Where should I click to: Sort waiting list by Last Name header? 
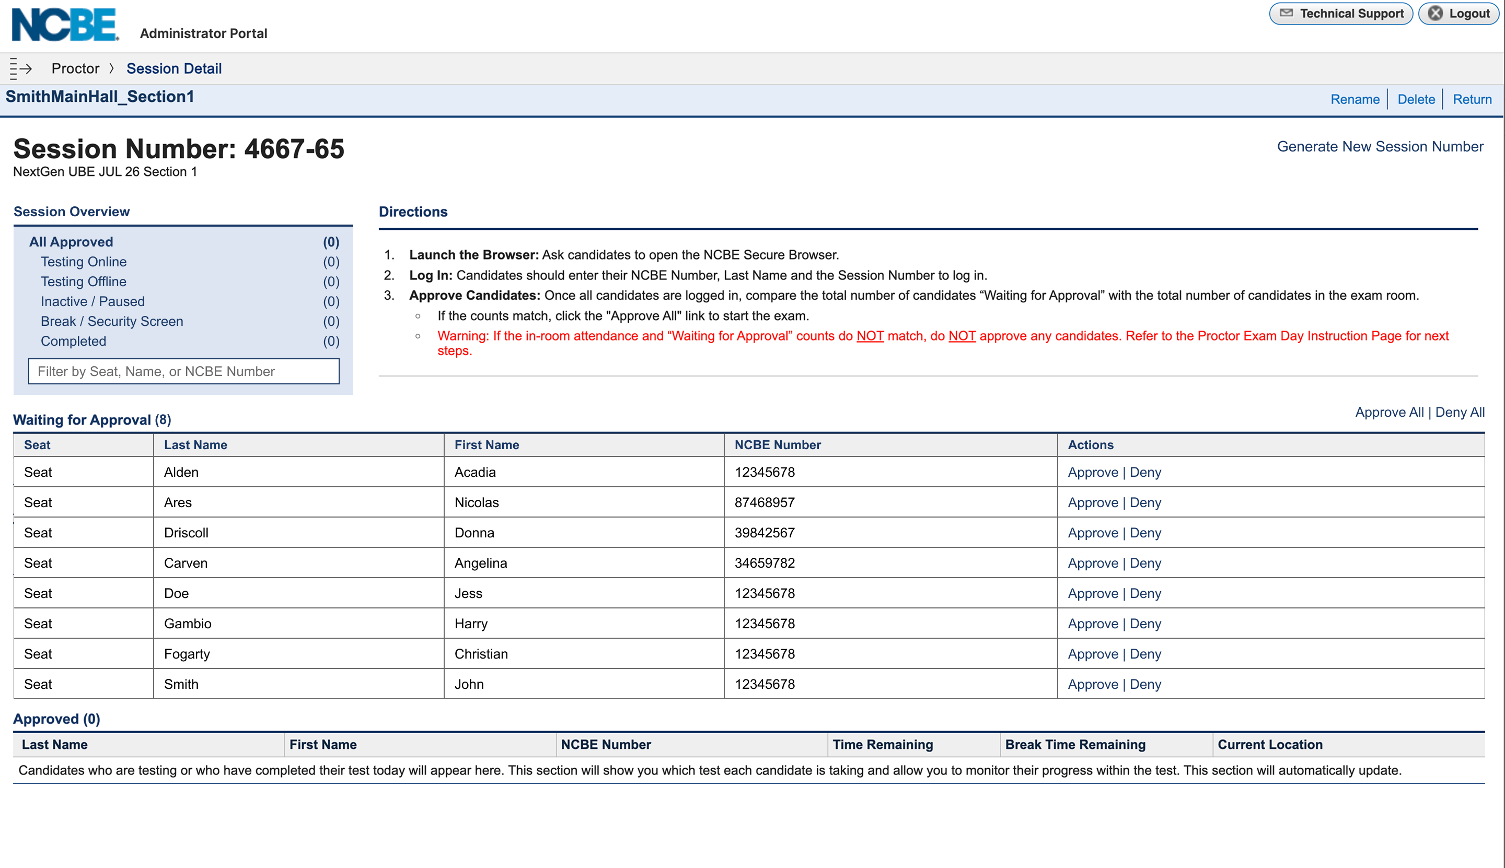click(195, 445)
